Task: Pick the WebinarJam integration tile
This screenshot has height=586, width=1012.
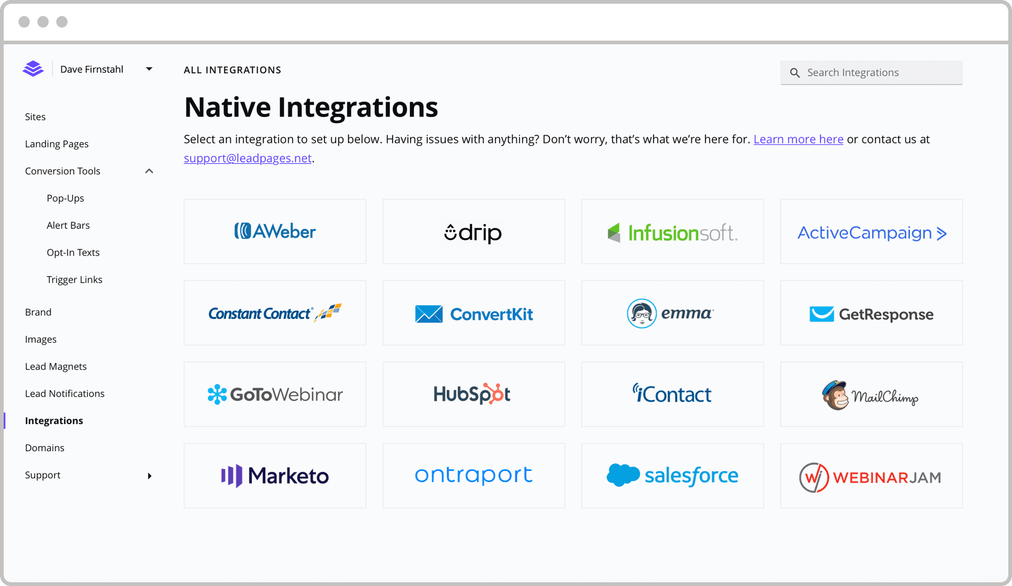Action: point(871,476)
